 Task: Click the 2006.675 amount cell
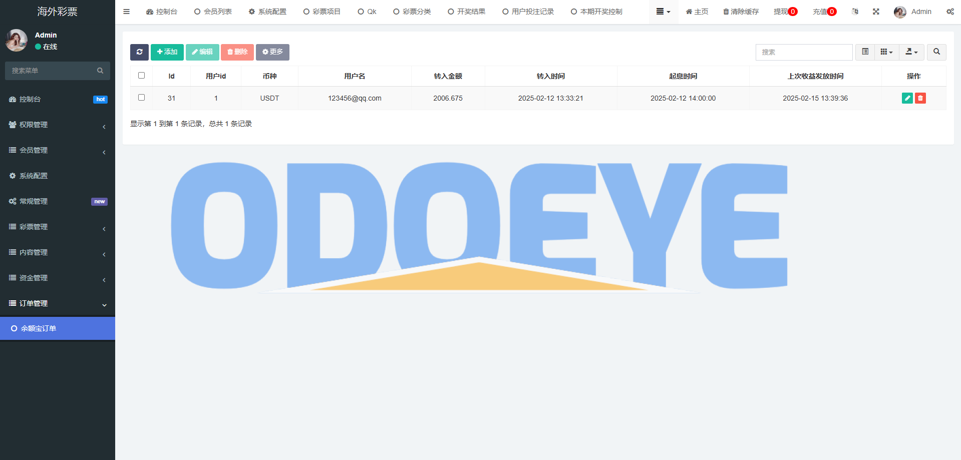(448, 98)
